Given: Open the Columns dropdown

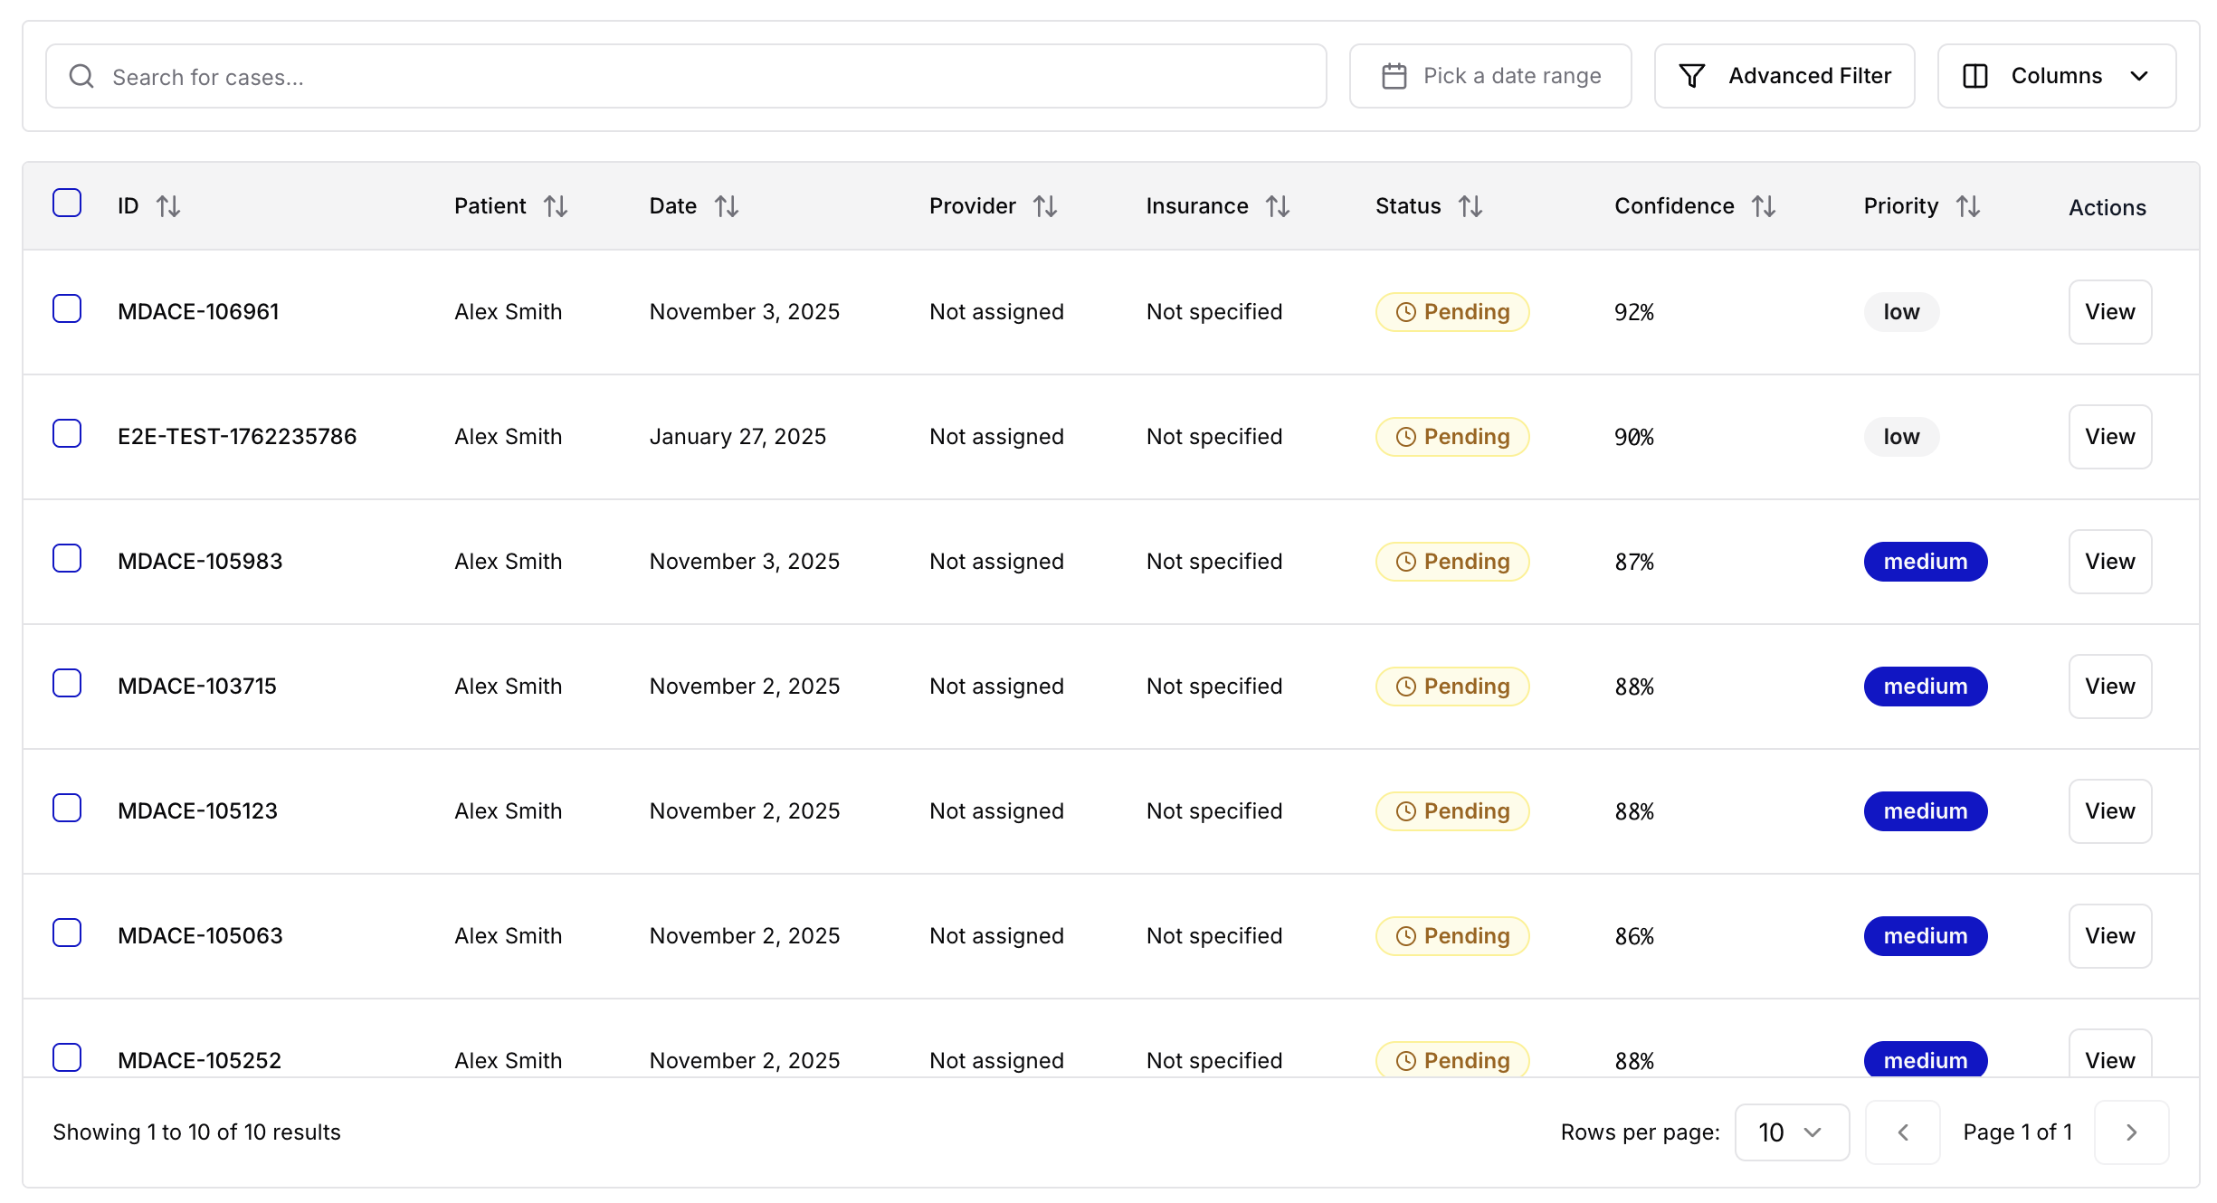Looking at the screenshot, I should point(2056,76).
